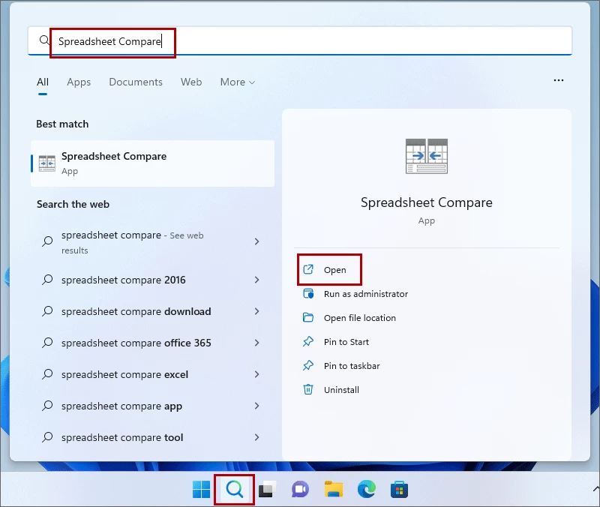Select 'spreadsheet compare excel' suggestion
Screen dimensions: 600x507
153,374
